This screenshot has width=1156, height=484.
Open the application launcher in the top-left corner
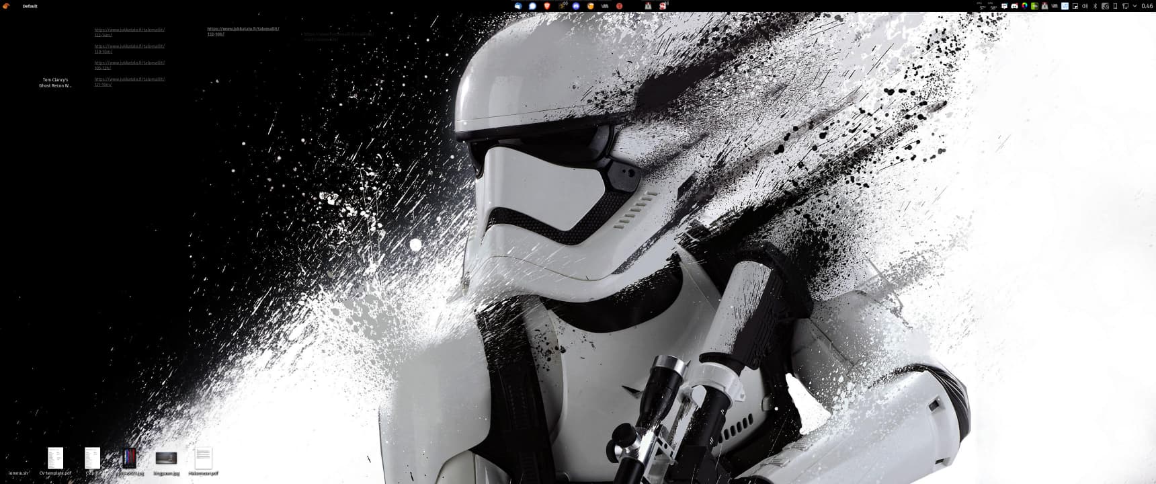pyautogui.click(x=6, y=6)
